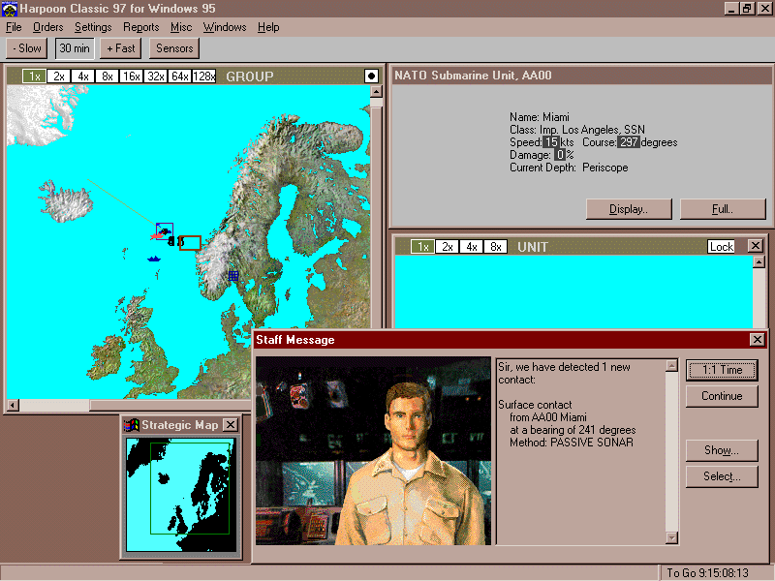Switch Unit window zoom to 4x
775x581 pixels.
(x=472, y=247)
